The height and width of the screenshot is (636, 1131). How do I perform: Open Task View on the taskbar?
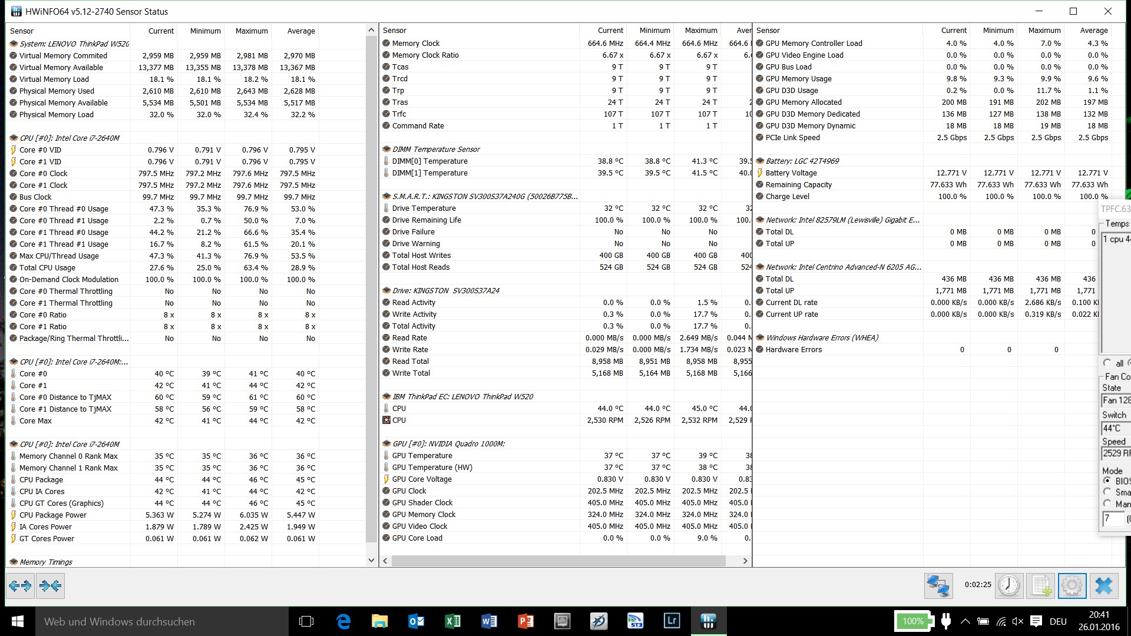pos(306,621)
